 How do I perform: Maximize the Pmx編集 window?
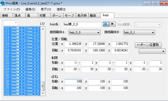(x=155, y=3)
